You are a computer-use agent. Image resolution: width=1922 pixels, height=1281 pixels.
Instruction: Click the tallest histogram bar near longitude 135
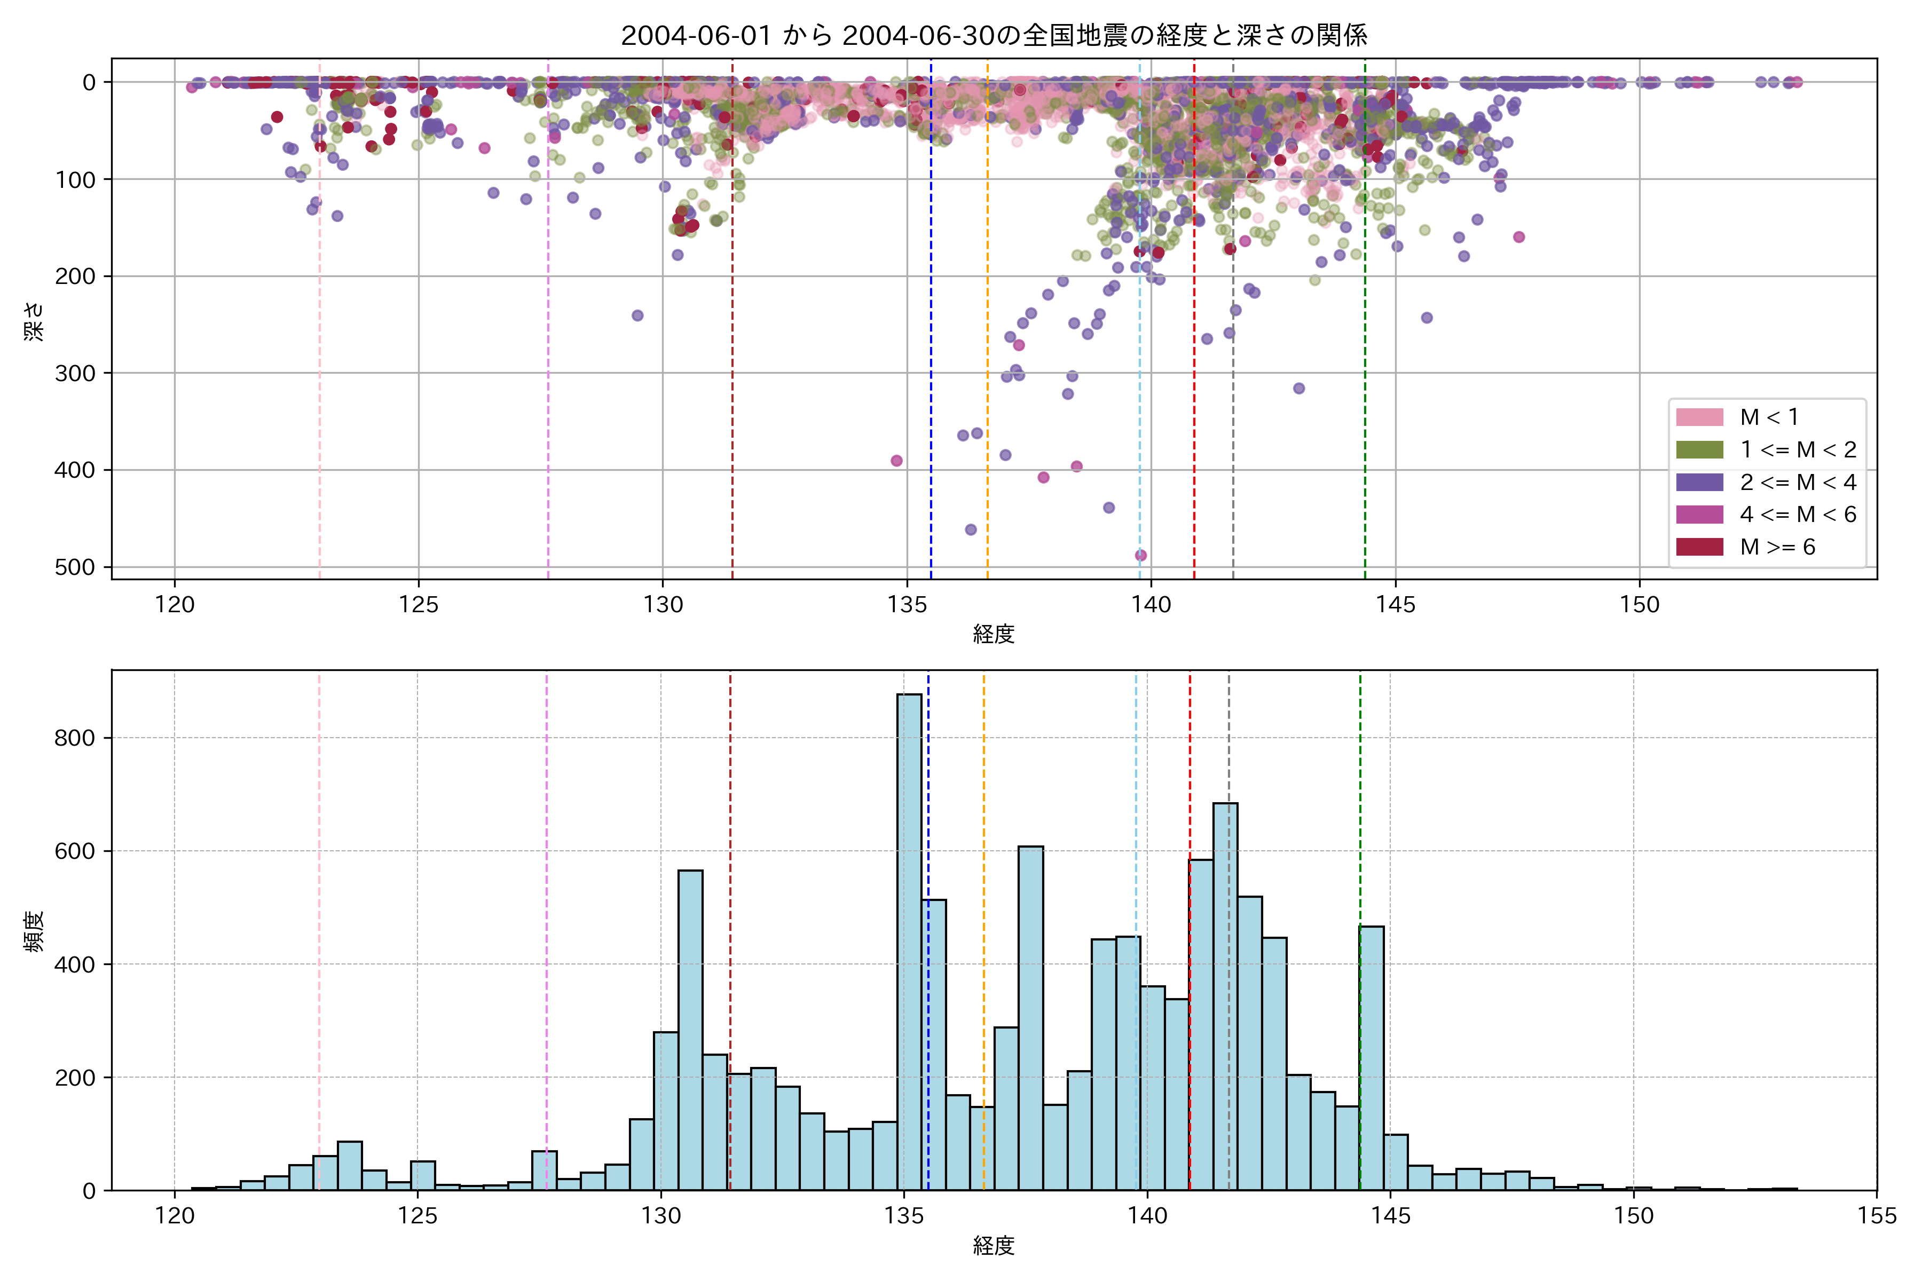[x=909, y=939]
